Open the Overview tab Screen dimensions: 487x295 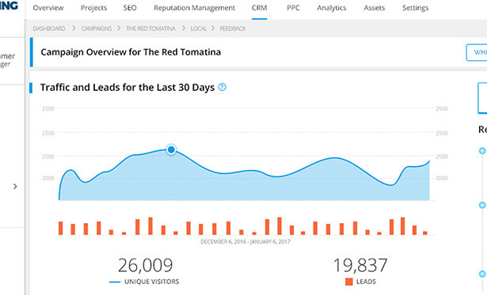click(x=48, y=8)
